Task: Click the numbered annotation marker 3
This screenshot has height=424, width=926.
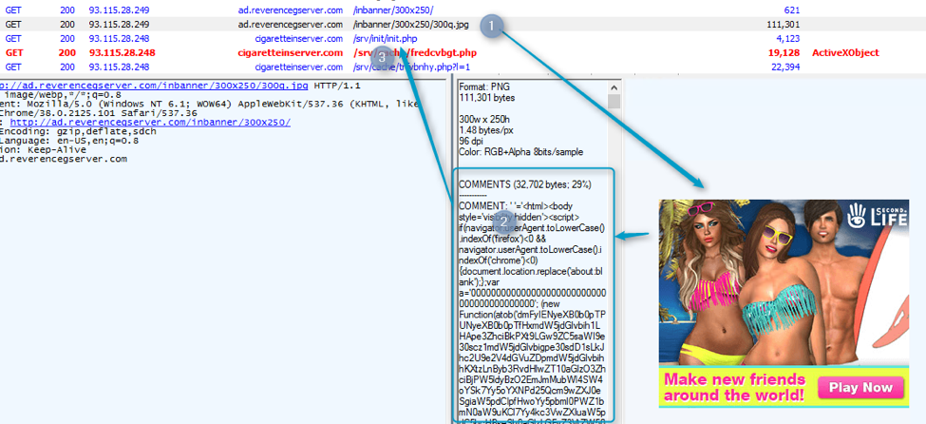Action: (x=381, y=56)
